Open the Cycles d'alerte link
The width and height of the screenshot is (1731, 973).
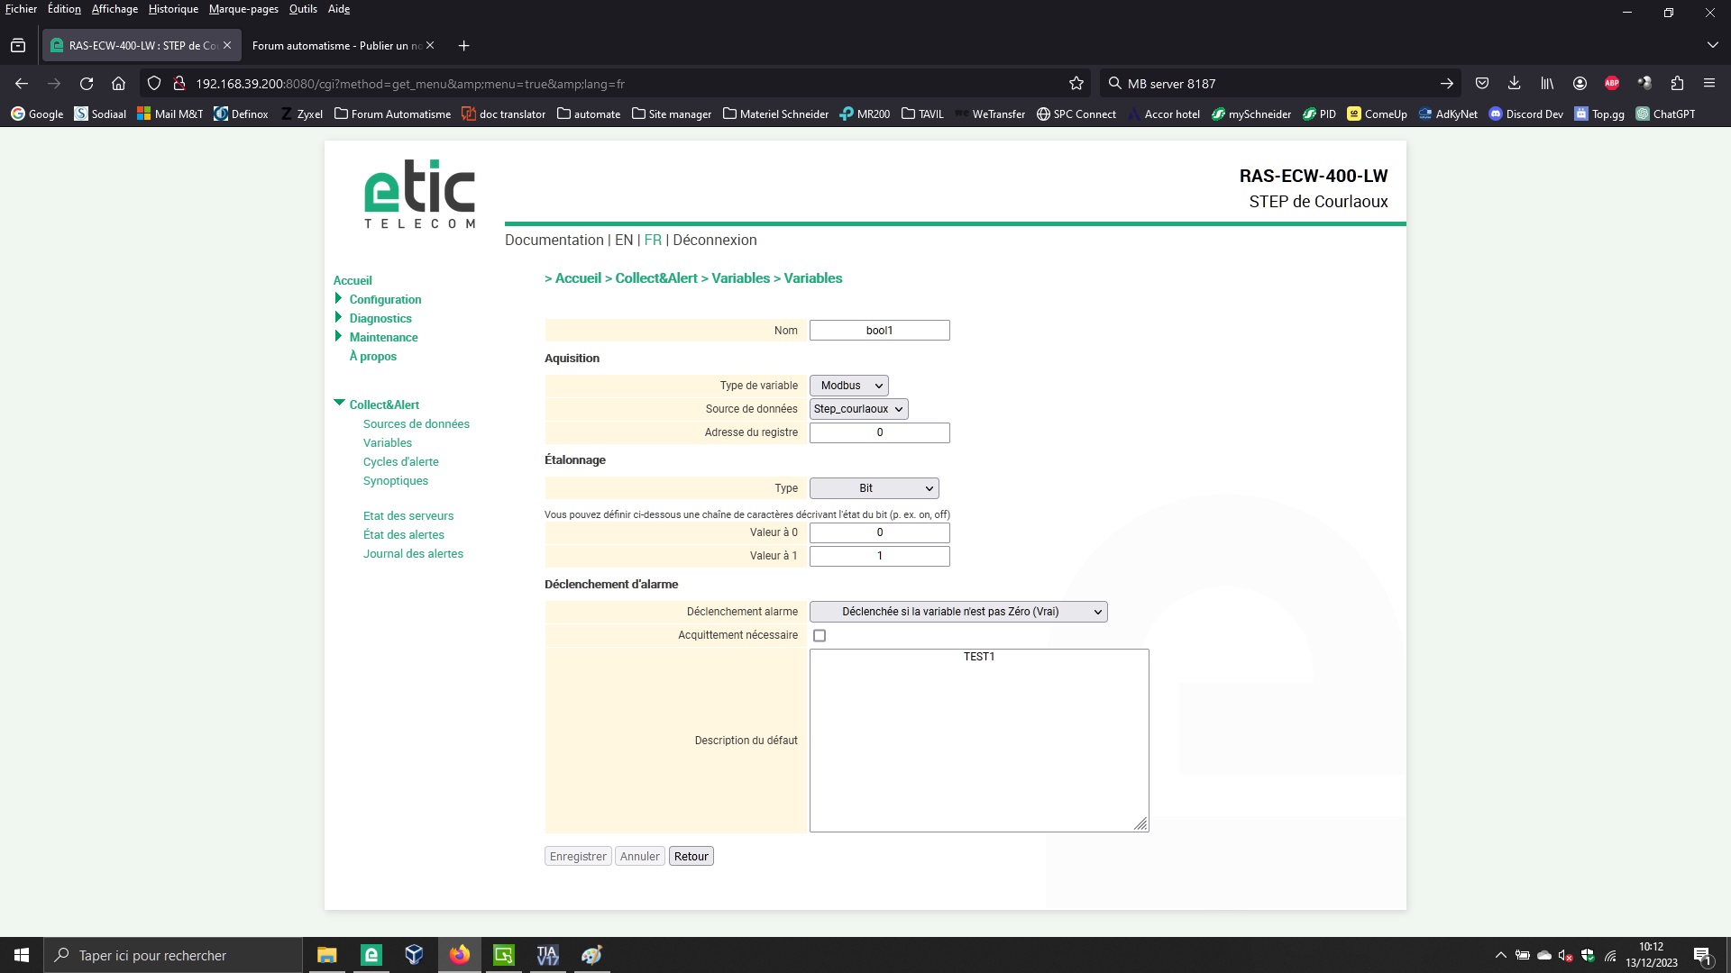[x=400, y=462]
